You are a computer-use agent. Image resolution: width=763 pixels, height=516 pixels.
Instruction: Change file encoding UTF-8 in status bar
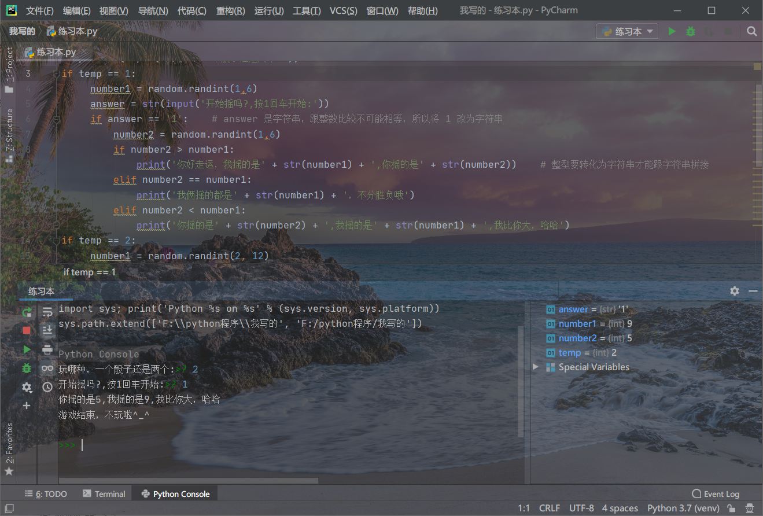581,508
